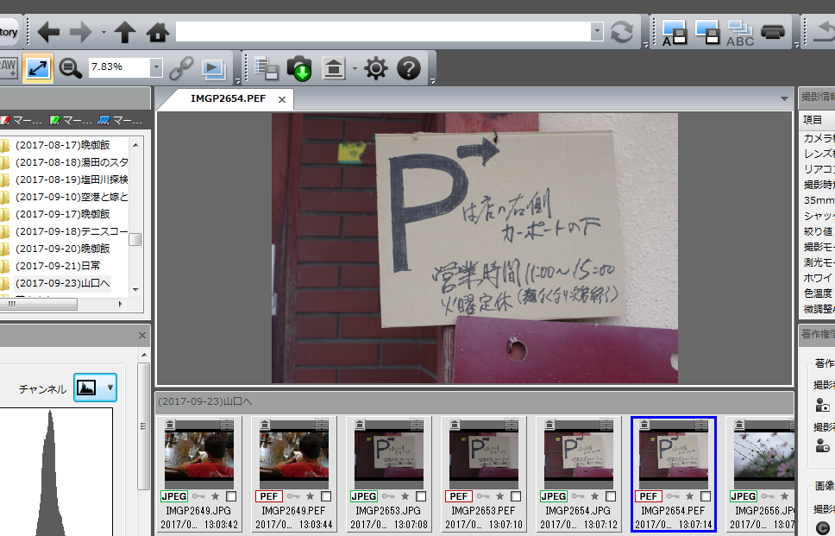Open the gear options settings
The image size is (835, 536).
tap(376, 68)
